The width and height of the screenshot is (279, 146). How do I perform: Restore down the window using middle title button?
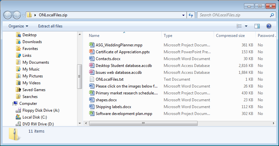pyautogui.click(x=260, y=6)
